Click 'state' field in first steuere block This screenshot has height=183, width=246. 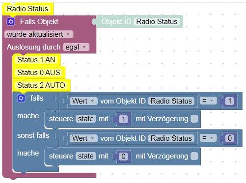pyautogui.click(x=86, y=119)
